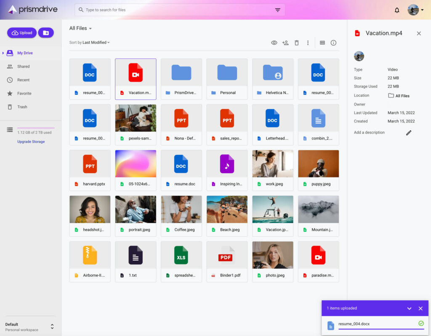Image resolution: width=431 pixels, height=336 pixels.
Task: Collapse the upload progress panel chevron
Action: pos(409,308)
